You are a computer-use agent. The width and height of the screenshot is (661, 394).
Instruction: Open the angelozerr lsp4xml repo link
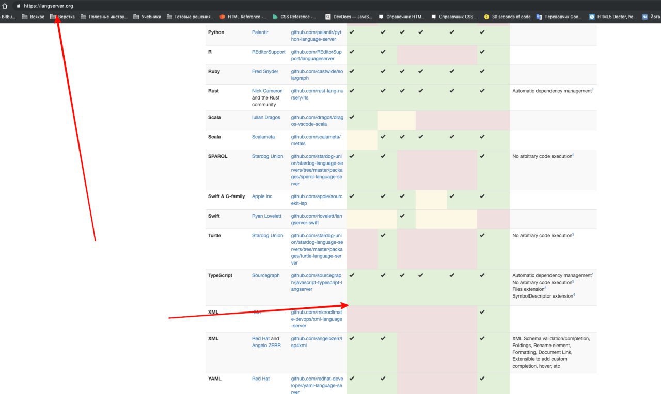coord(317,342)
